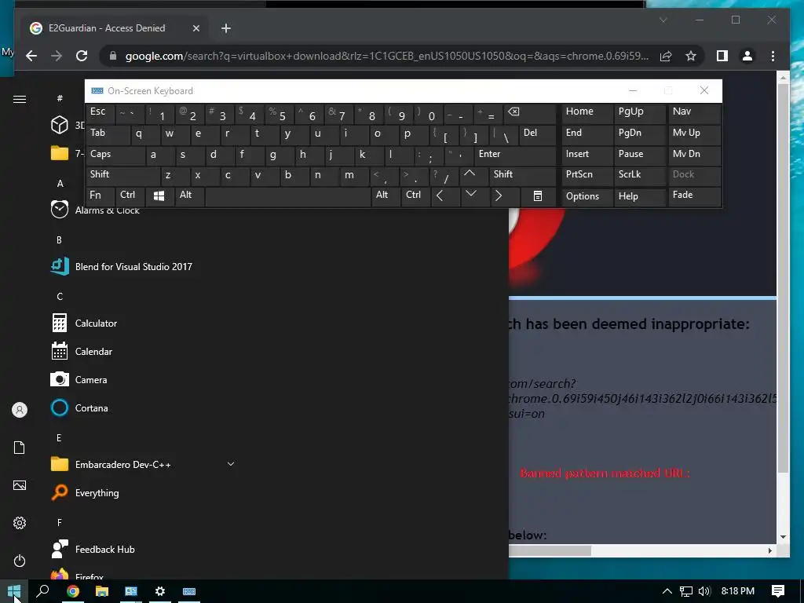Launch Everything search app
This screenshot has width=804, height=603.
(143, 493)
